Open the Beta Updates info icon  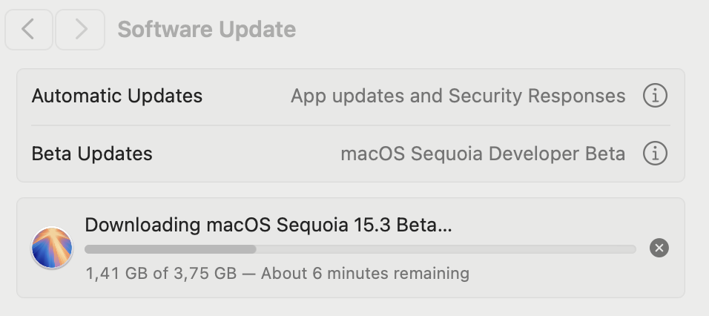pos(655,154)
